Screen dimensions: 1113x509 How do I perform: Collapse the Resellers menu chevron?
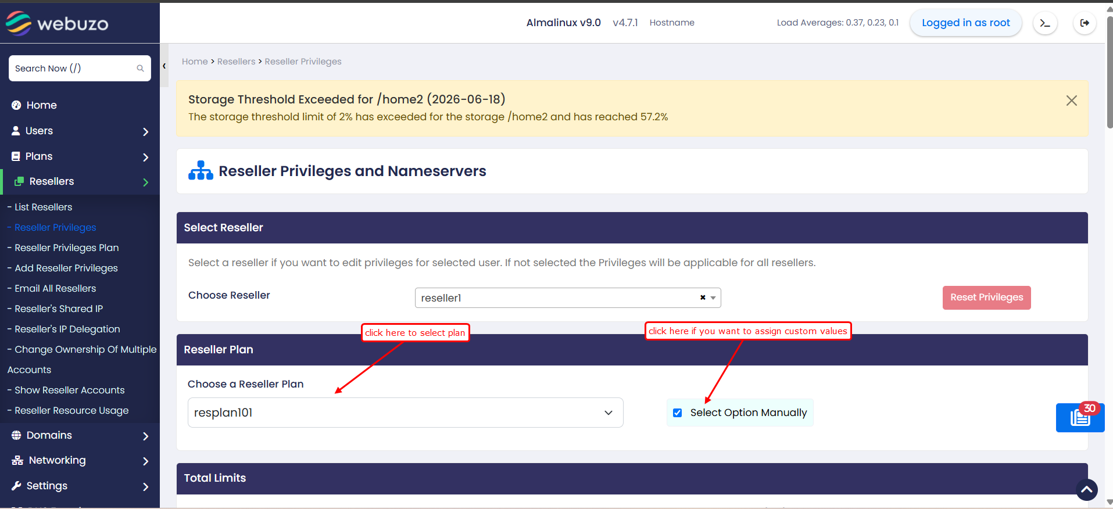click(145, 182)
